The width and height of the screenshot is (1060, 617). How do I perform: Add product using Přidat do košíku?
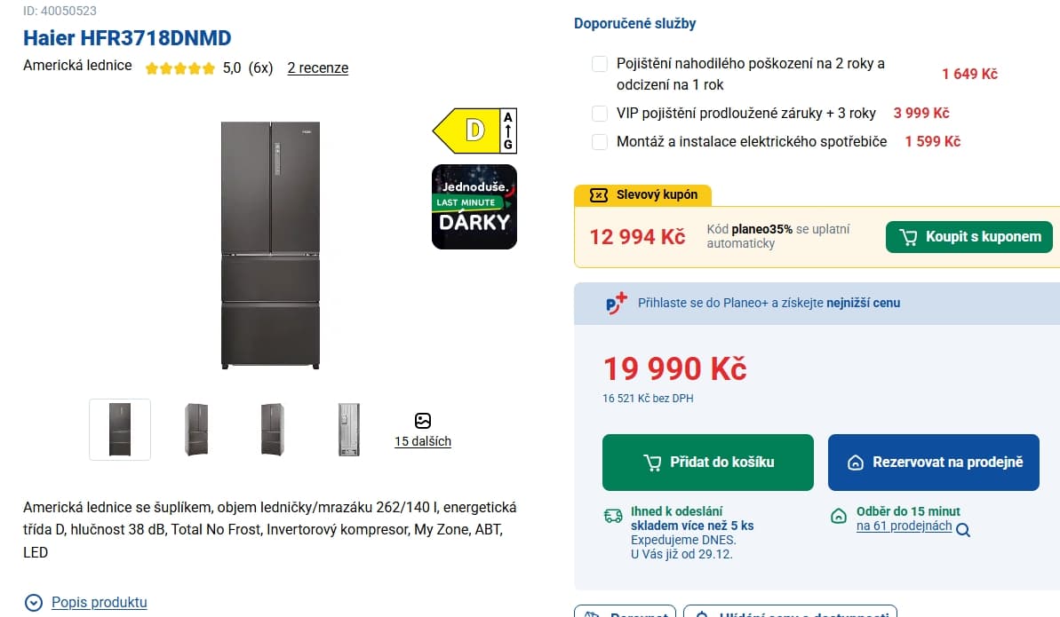coord(707,463)
